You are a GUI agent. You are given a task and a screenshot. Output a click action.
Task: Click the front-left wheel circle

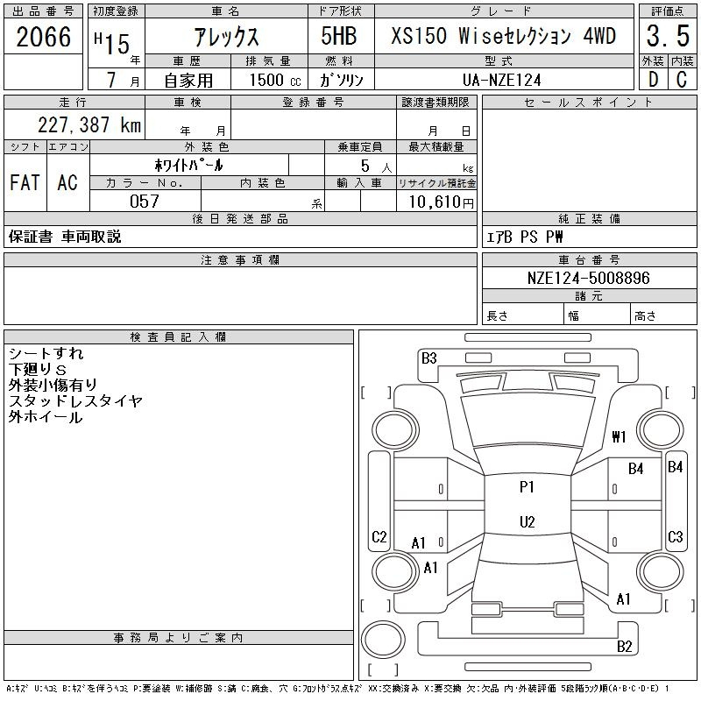pos(395,429)
